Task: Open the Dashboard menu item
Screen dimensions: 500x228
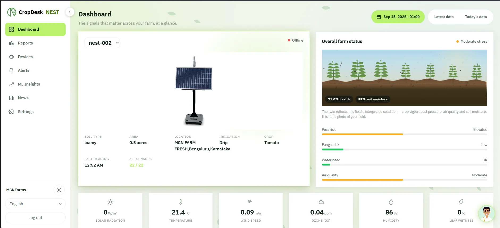Action: (x=35, y=29)
